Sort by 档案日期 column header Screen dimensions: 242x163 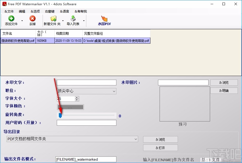coord(69,33)
